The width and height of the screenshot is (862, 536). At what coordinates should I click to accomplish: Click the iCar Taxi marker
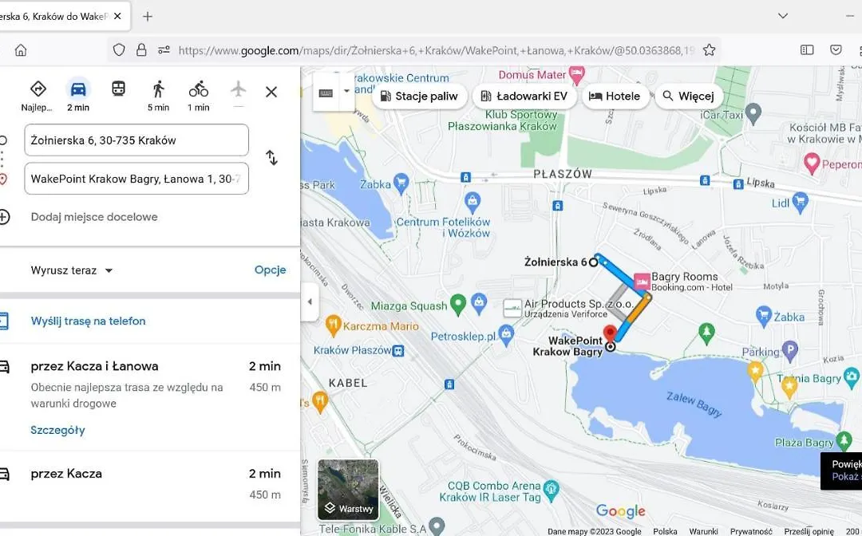pos(753,114)
